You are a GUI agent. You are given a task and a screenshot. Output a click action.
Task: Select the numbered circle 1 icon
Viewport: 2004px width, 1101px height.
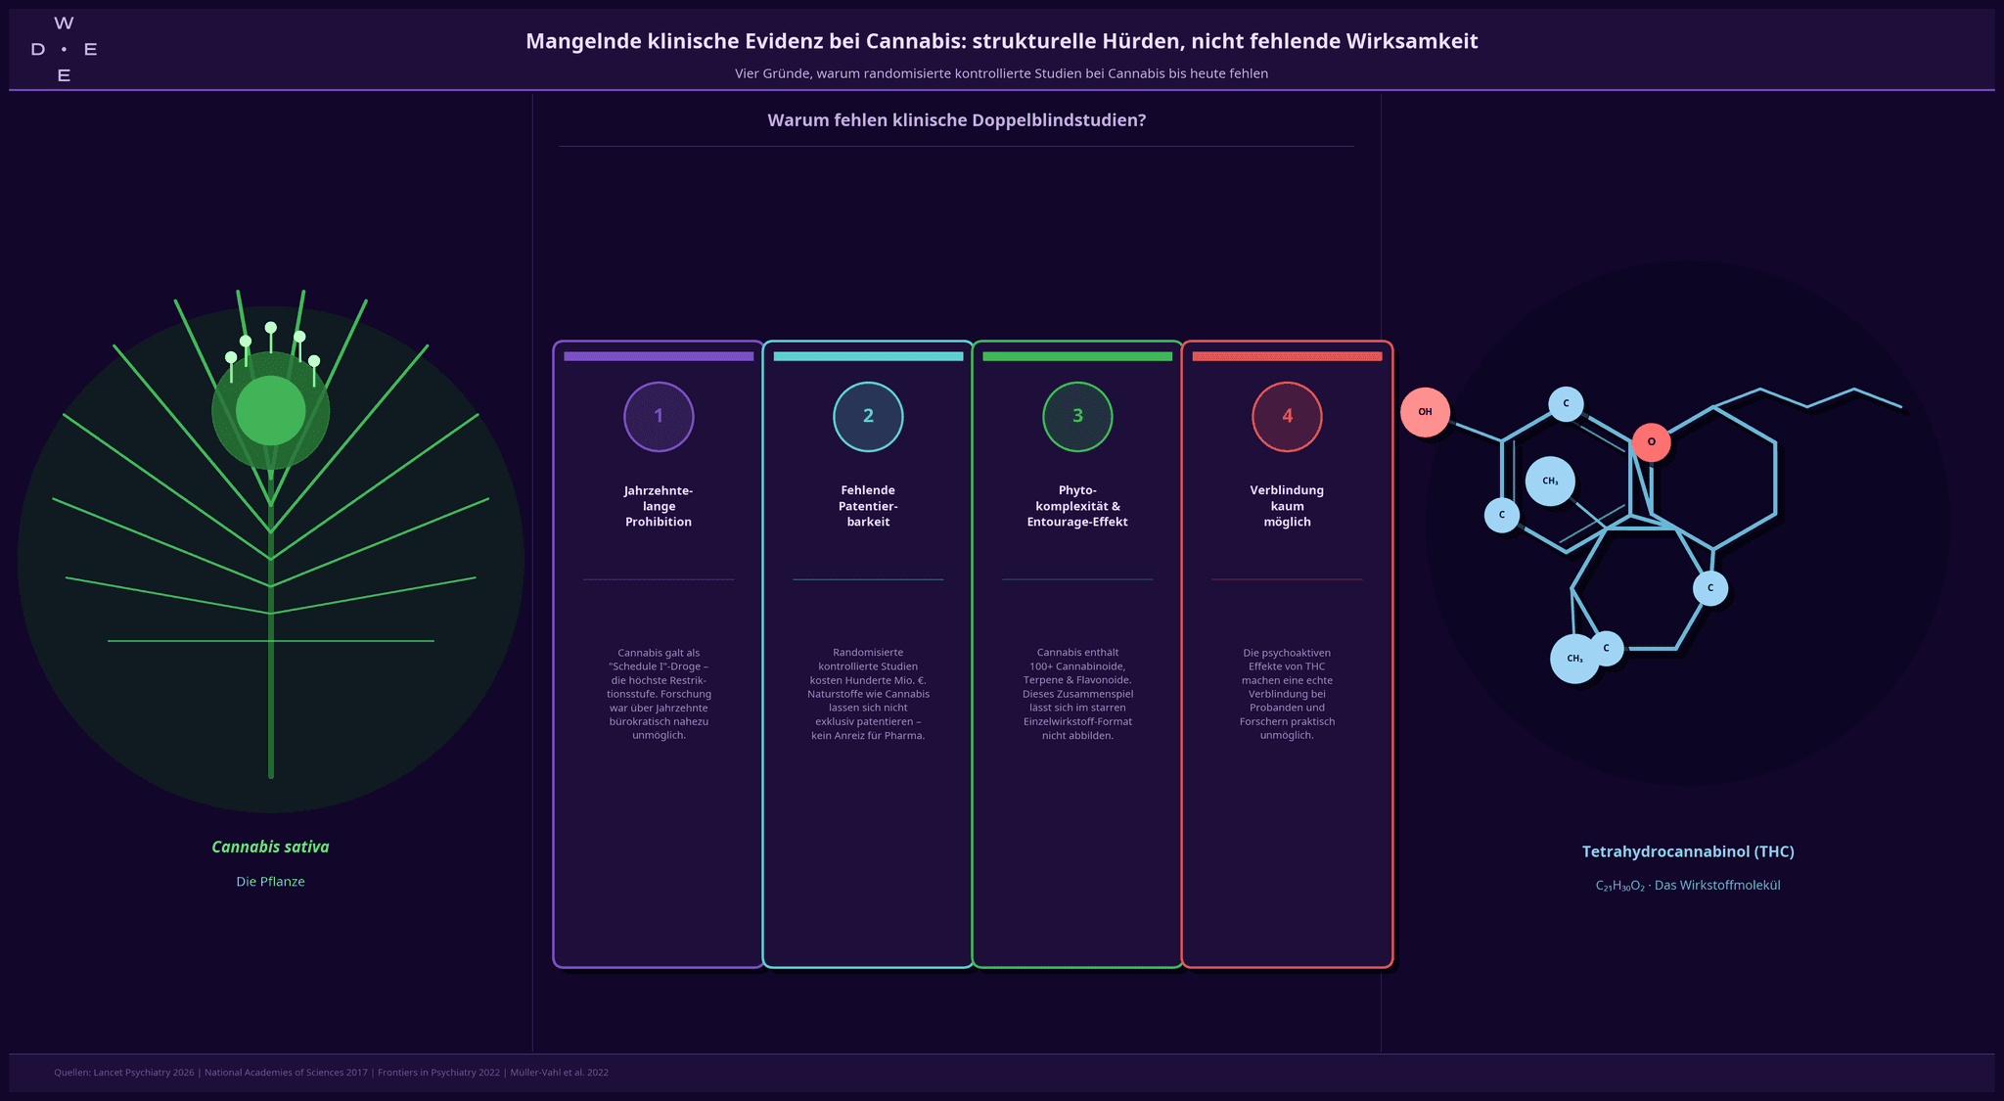point(658,416)
